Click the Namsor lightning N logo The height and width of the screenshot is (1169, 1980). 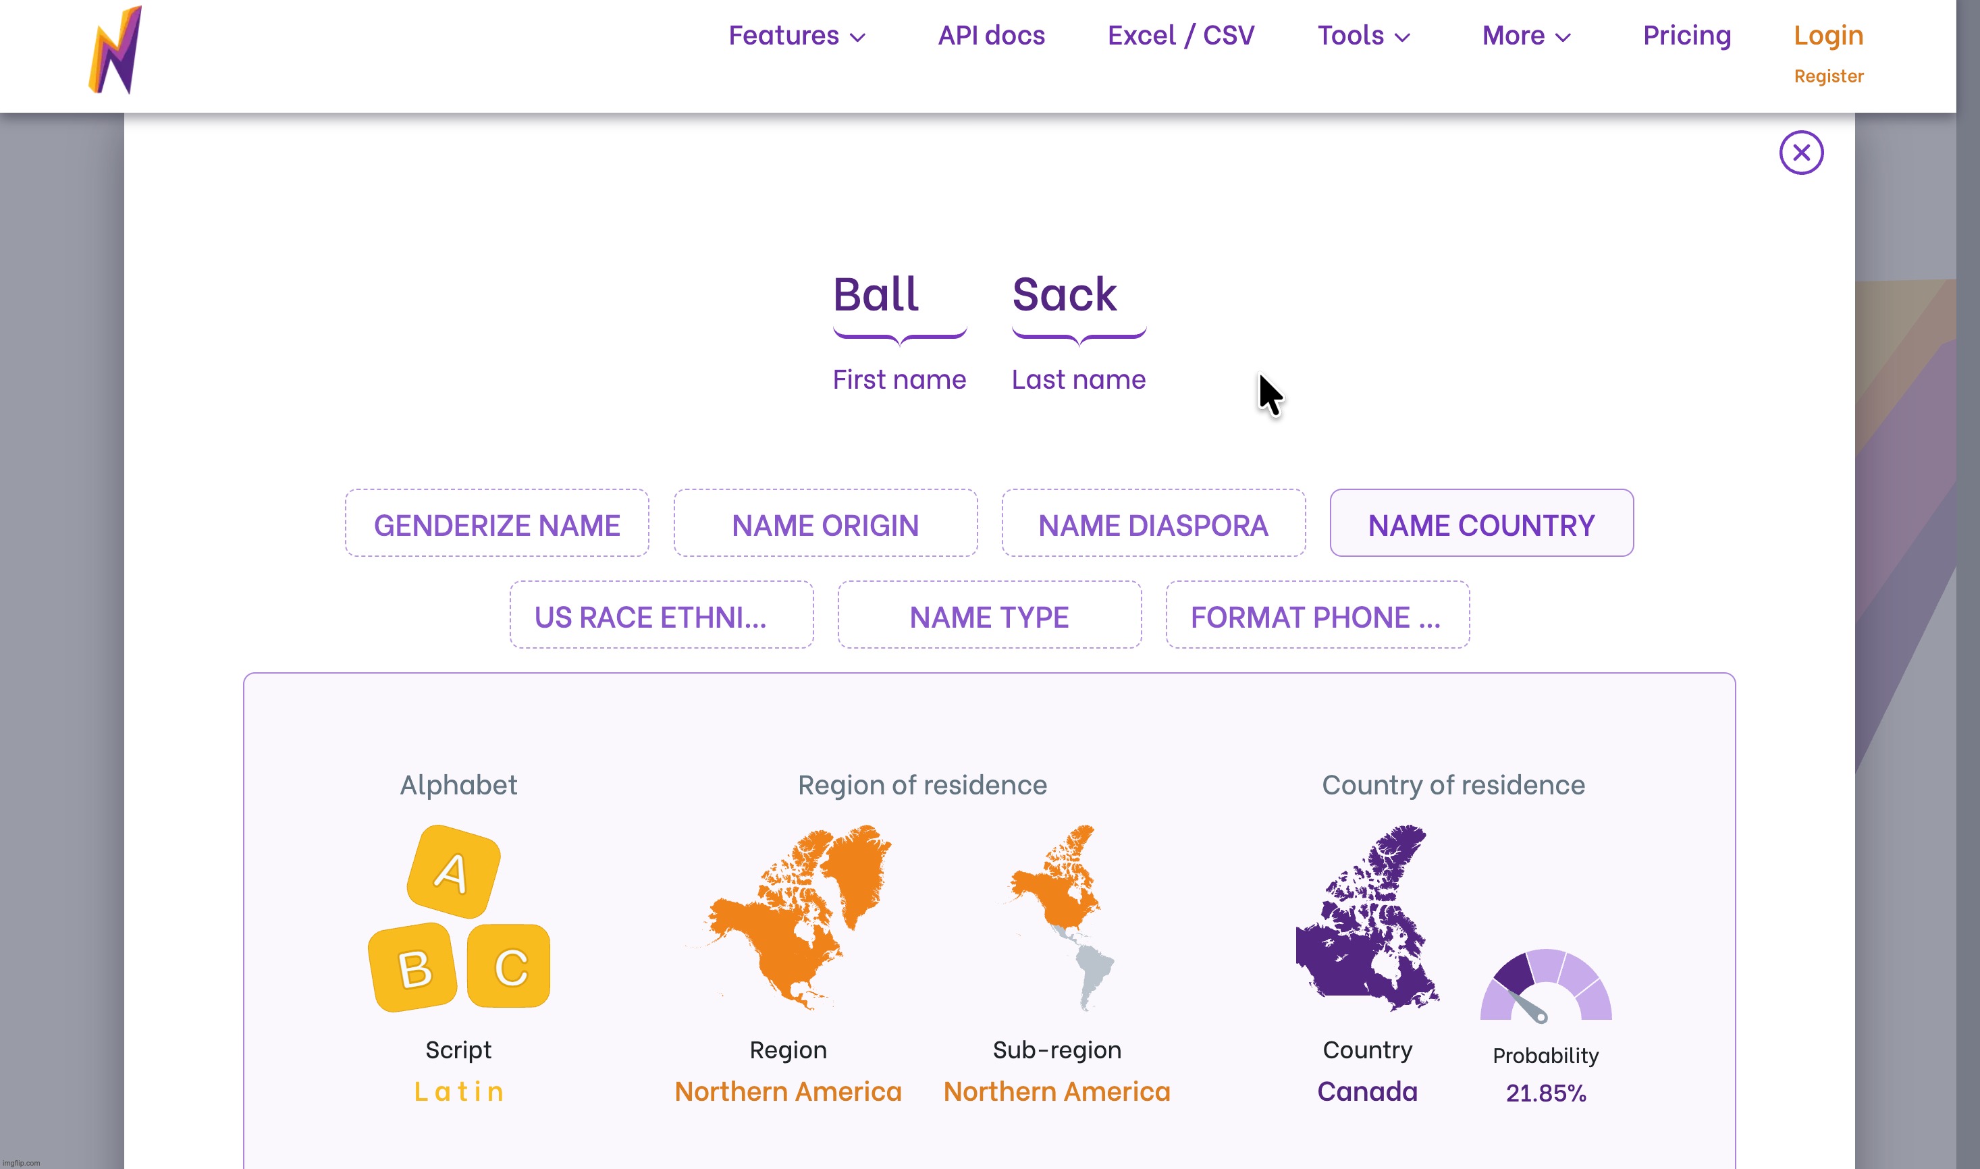pyautogui.click(x=115, y=51)
